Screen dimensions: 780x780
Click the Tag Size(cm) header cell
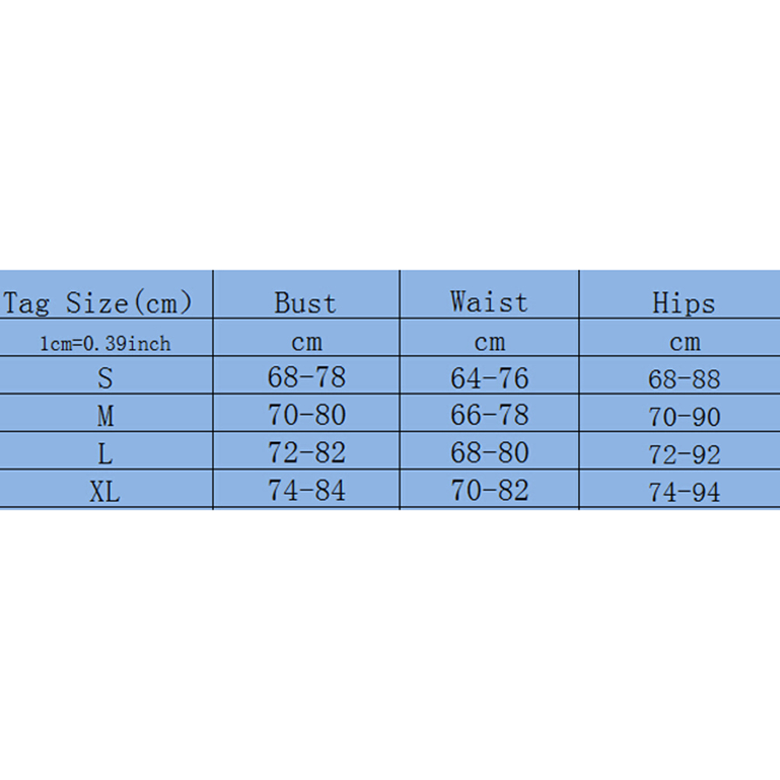[x=97, y=302]
